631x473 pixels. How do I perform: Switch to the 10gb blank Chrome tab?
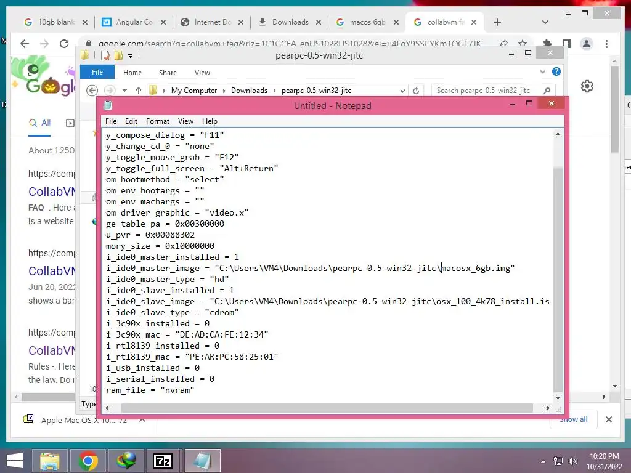click(x=55, y=22)
